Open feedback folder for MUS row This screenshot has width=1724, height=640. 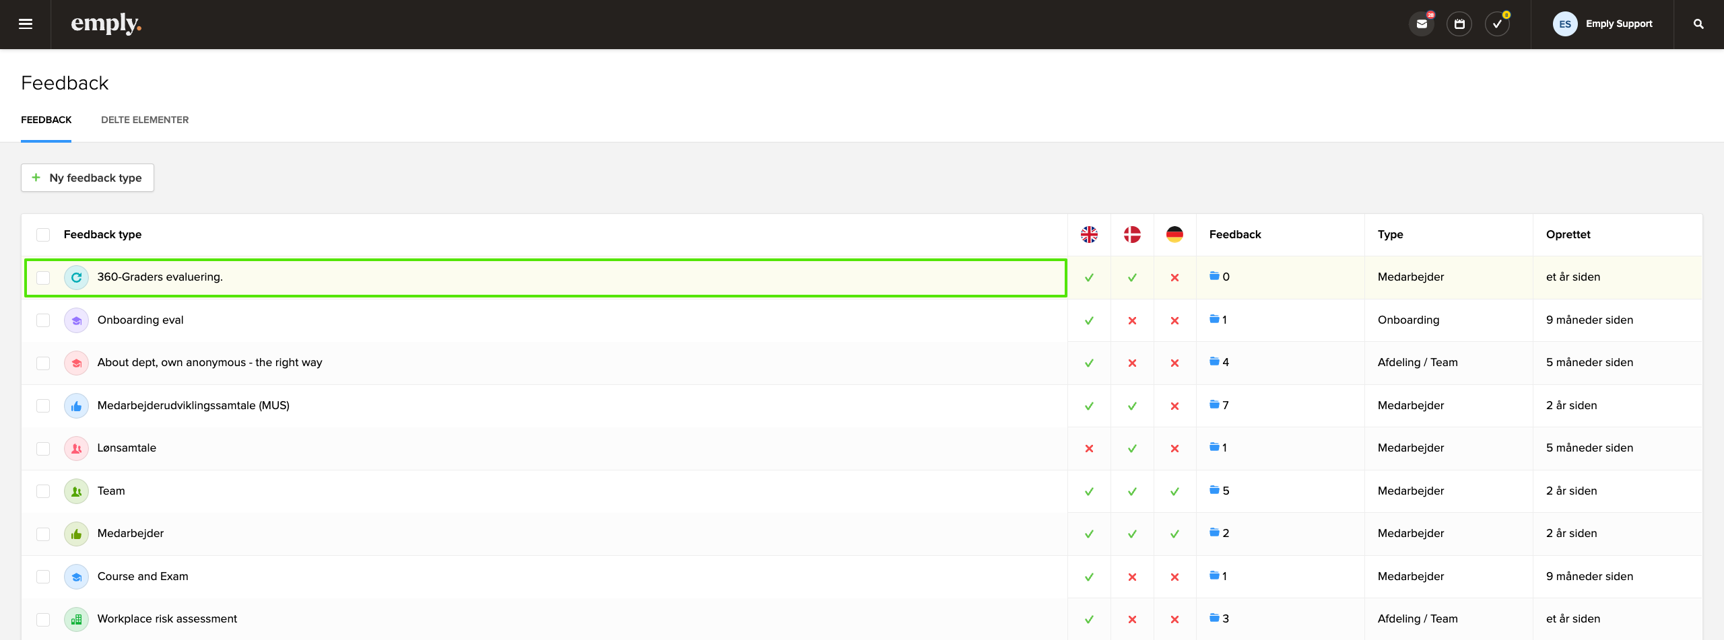pyautogui.click(x=1214, y=404)
